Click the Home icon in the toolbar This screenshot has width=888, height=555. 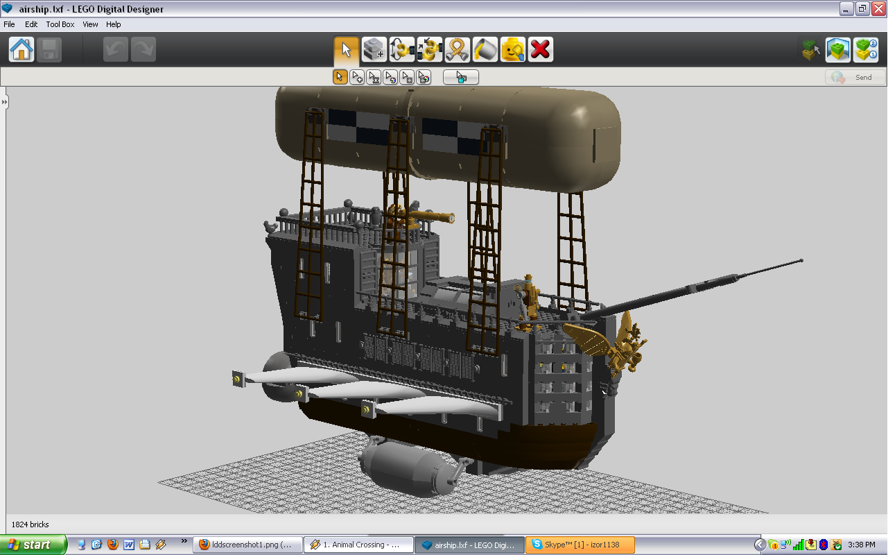[21, 50]
